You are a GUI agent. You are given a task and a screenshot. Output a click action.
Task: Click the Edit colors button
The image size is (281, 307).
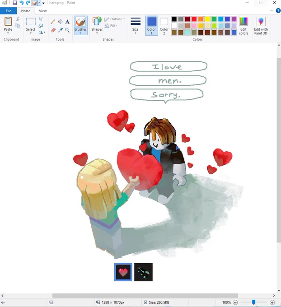(244, 26)
